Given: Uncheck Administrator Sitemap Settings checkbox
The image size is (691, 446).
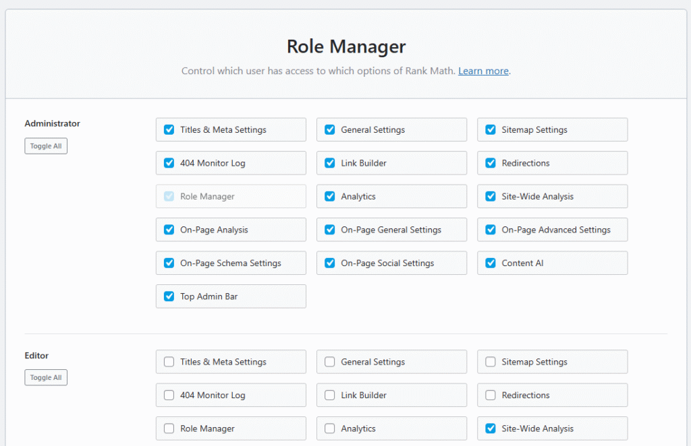Looking at the screenshot, I should click(x=491, y=130).
